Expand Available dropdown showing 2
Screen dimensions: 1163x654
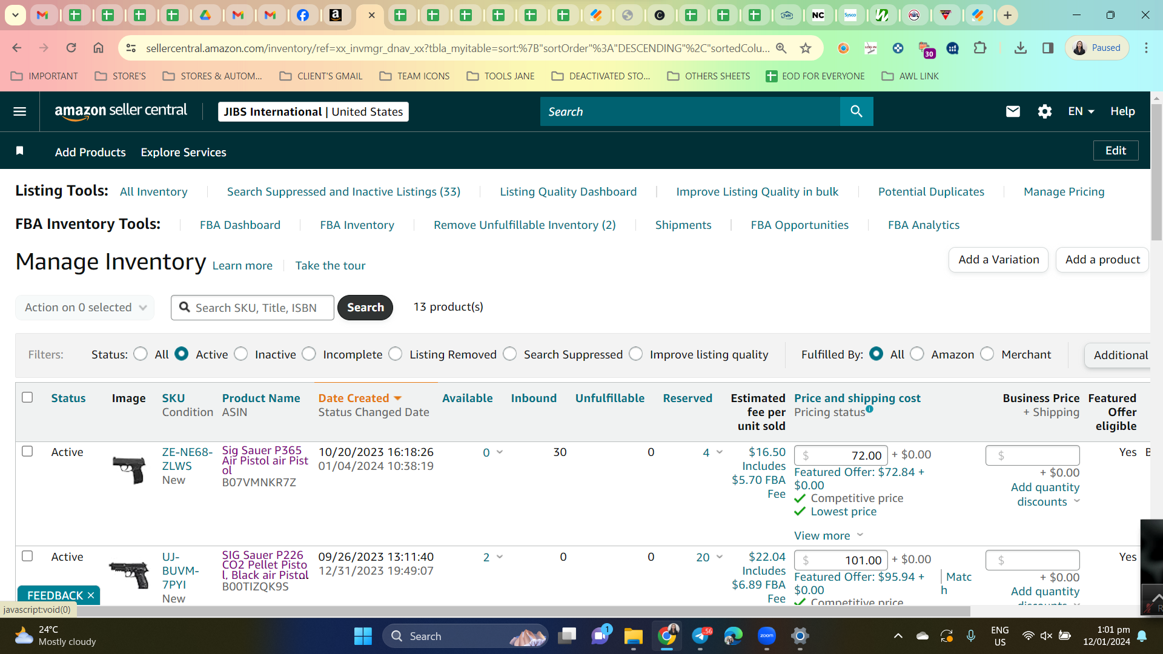click(x=500, y=557)
